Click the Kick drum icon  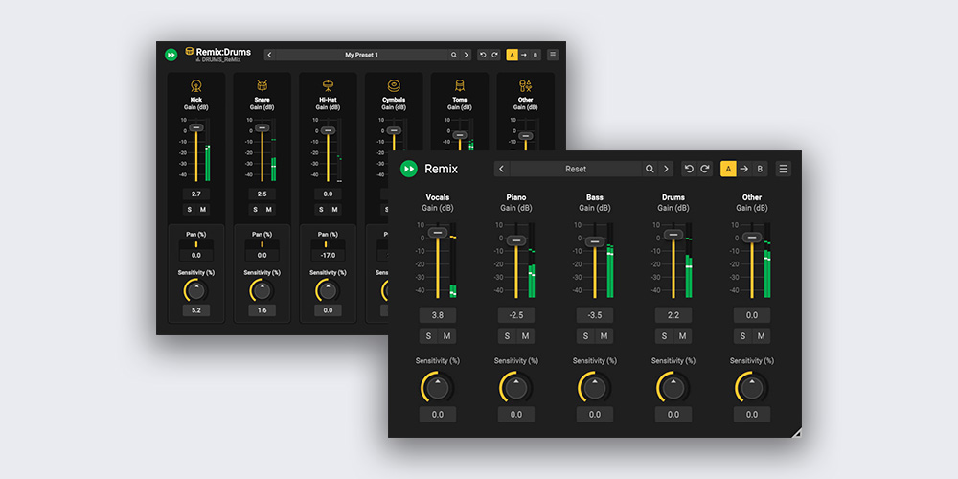[x=196, y=86]
